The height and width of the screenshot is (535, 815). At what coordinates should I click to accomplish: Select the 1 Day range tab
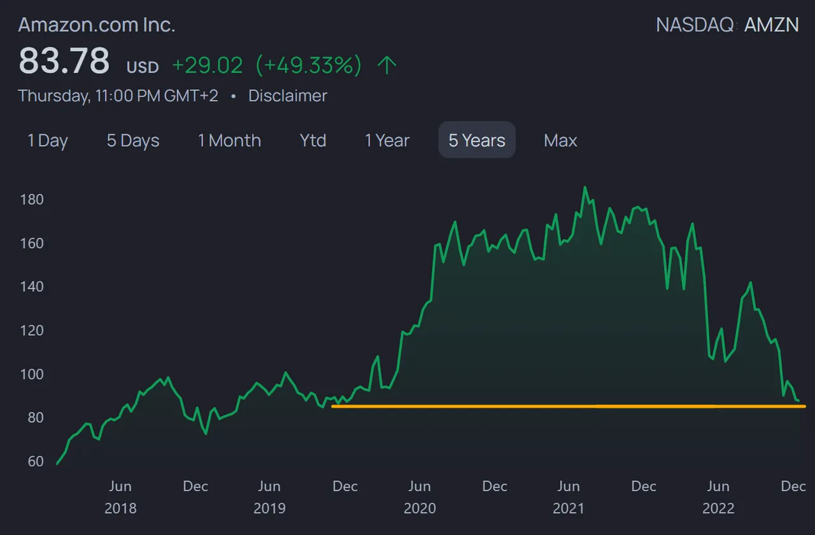tap(48, 140)
